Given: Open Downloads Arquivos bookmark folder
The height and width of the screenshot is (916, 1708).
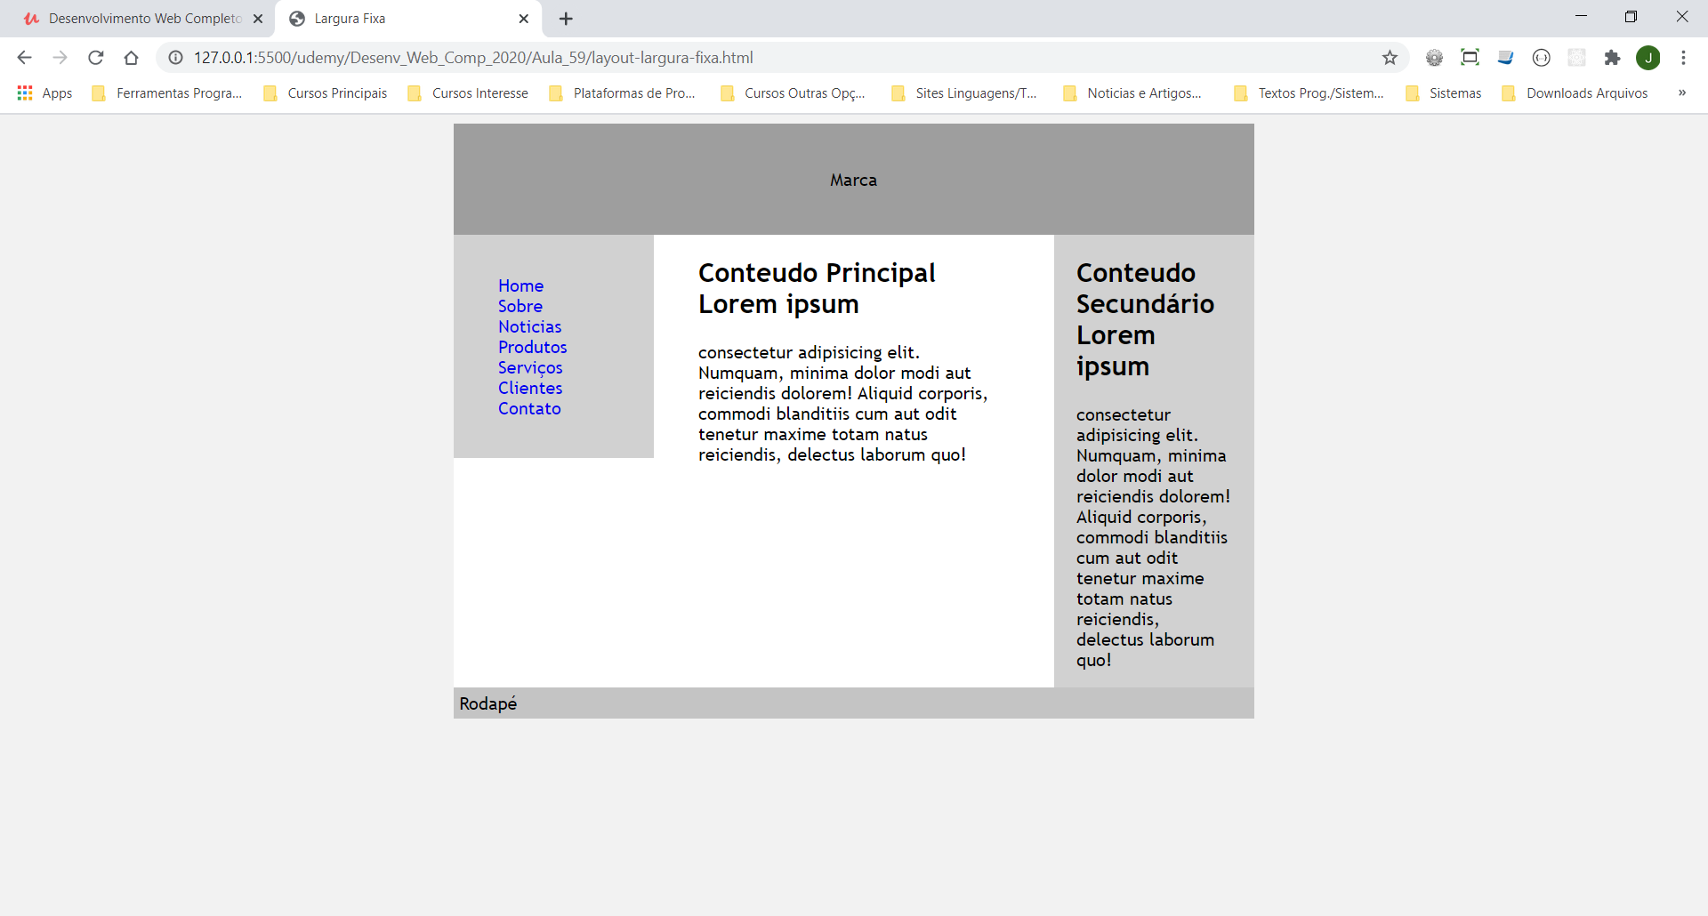Looking at the screenshot, I should tap(1575, 93).
